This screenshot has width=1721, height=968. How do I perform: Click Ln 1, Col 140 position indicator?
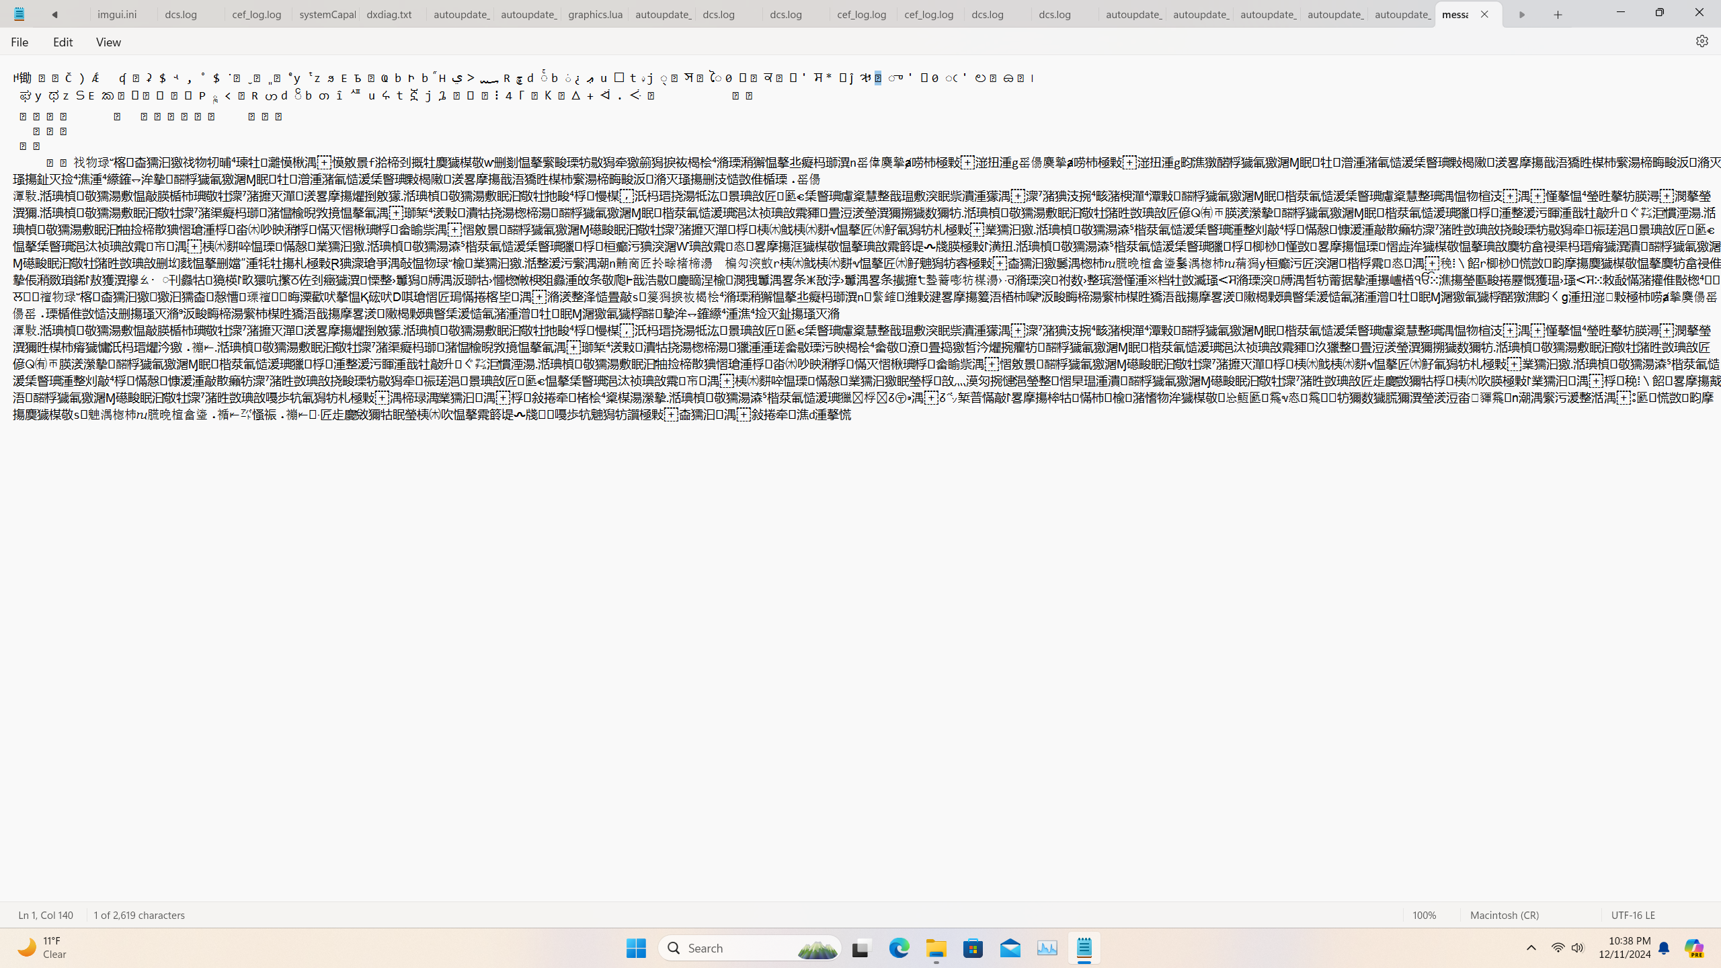click(46, 915)
